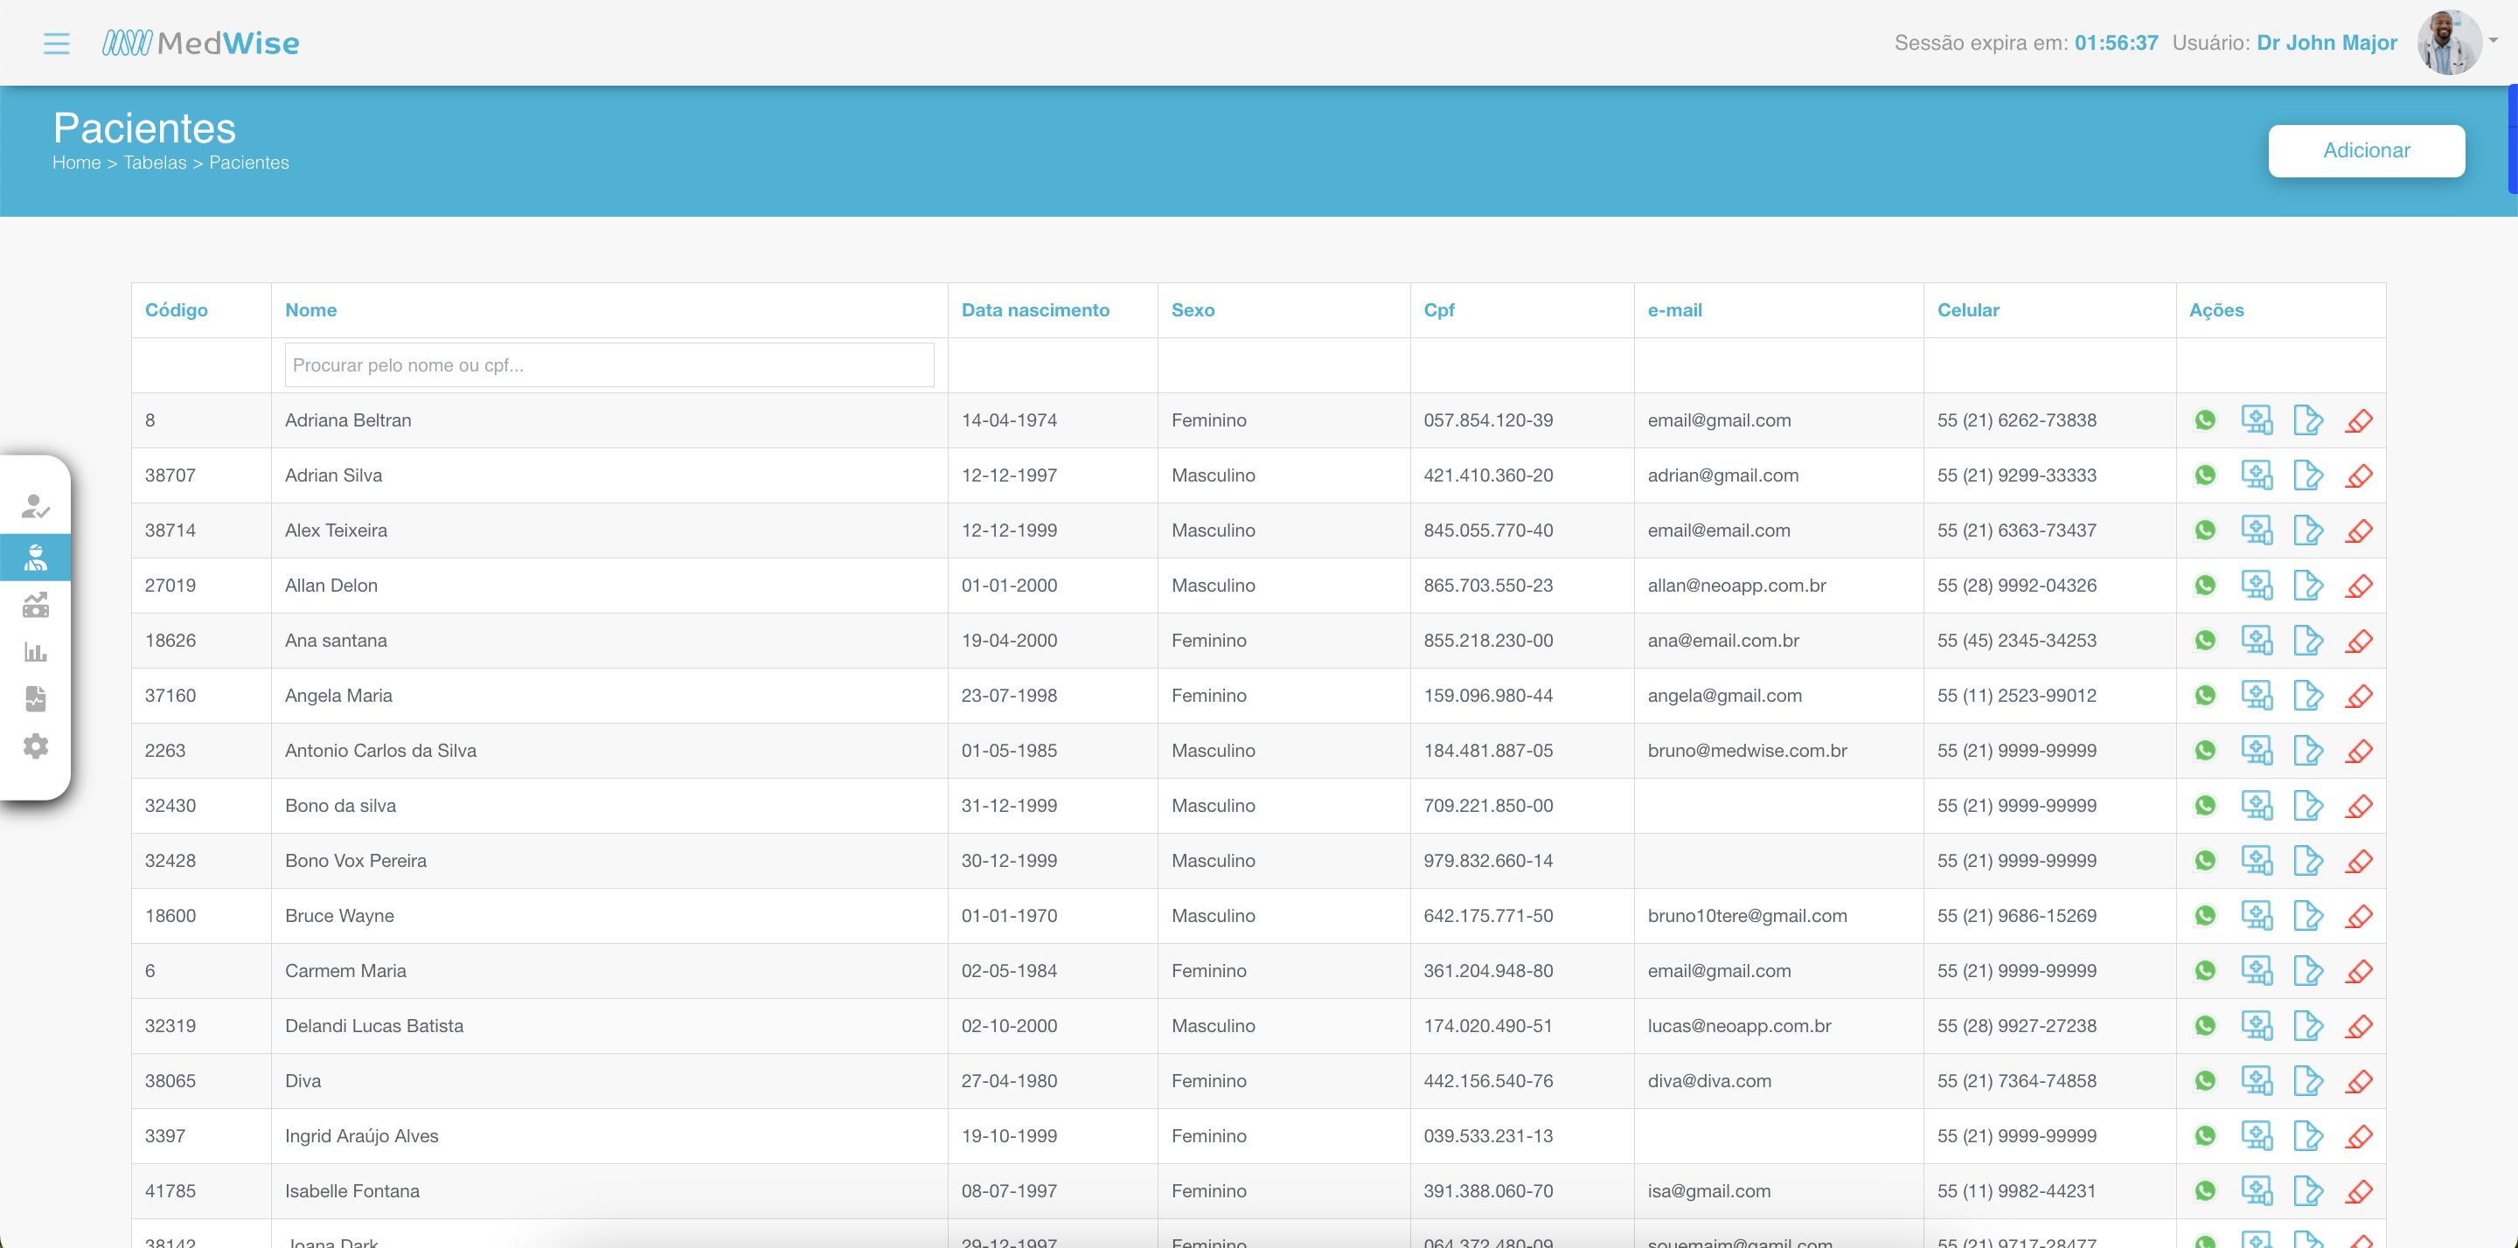Open the hamburger menu
The image size is (2518, 1248).
point(57,43)
